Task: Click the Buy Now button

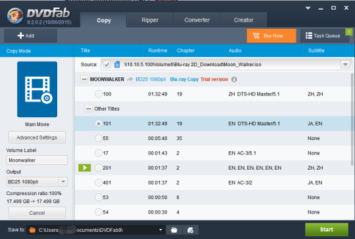Action: point(272,35)
